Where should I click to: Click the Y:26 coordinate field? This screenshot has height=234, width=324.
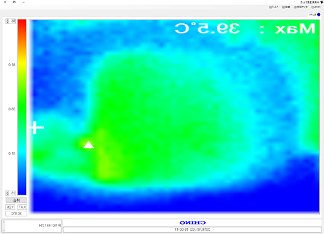coord(10,208)
